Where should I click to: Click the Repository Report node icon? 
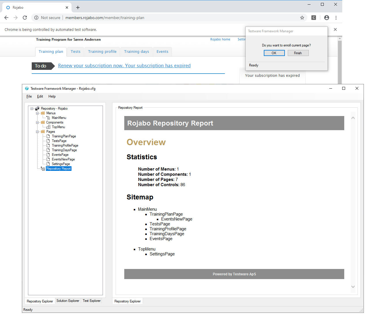[43, 169]
